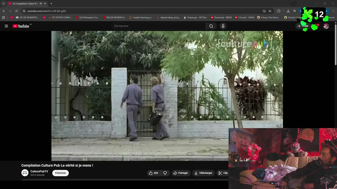Image resolution: width=337 pixels, height=189 pixels.
Task: Open the Solsea | The Open bookmark
Action: coord(268,18)
